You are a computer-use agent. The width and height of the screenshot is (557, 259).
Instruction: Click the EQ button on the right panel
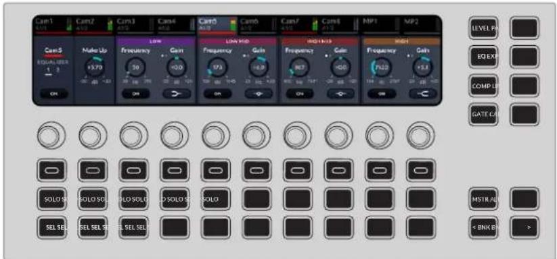483,57
